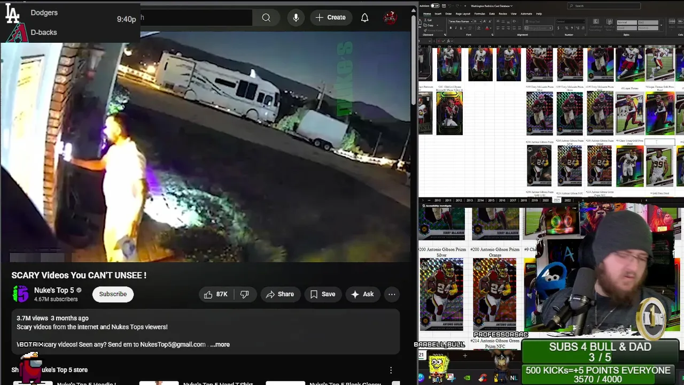
Task: Open Excel Automate tab
Action: tap(526, 14)
